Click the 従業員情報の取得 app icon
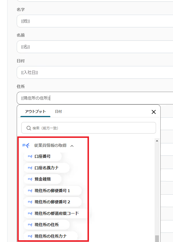Viewport: 173px width, 242px height. point(26,145)
